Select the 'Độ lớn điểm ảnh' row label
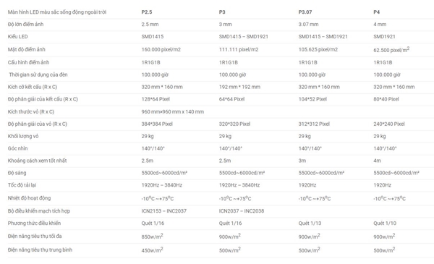The height and width of the screenshot is (264, 434). tap(25, 25)
